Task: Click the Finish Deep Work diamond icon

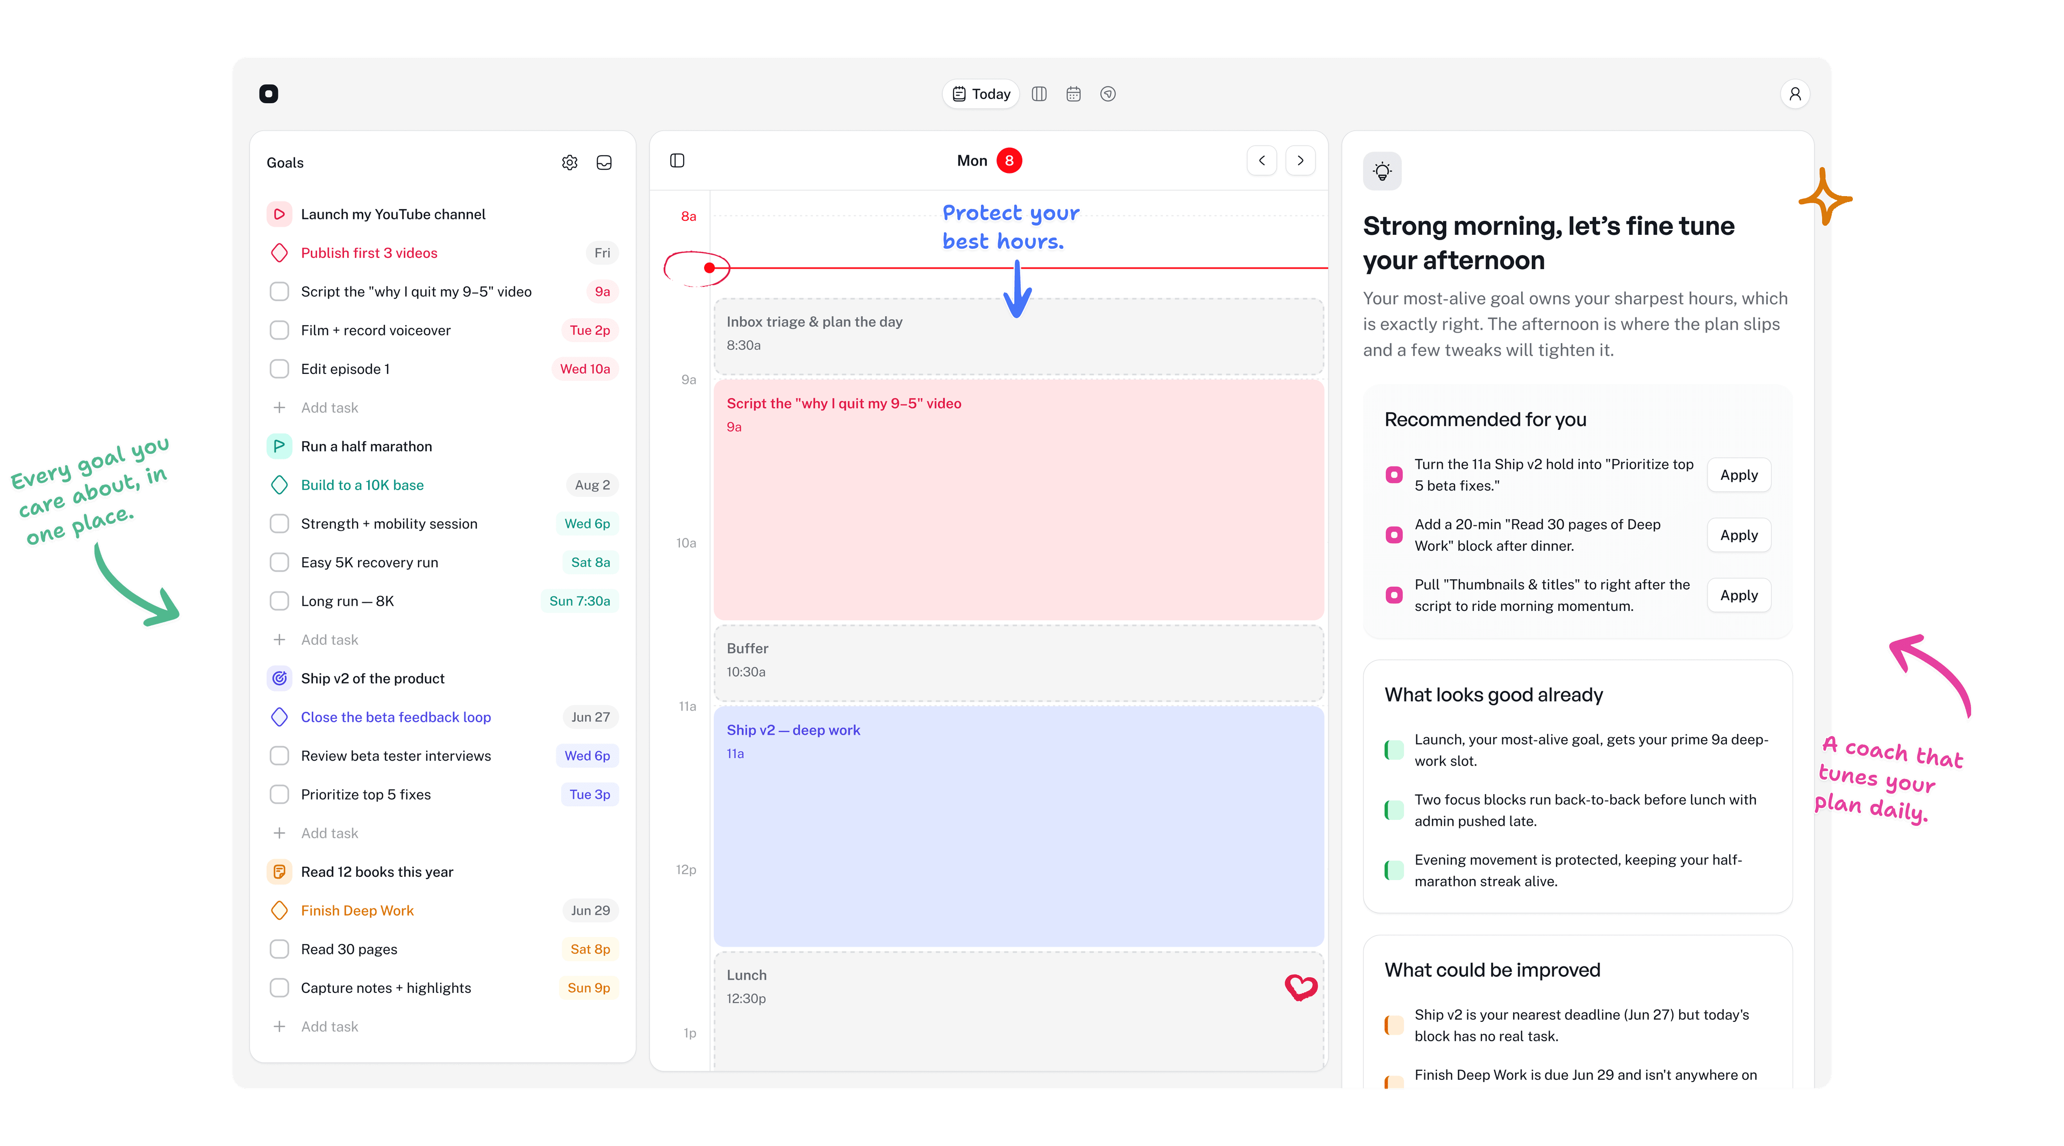Action: pyautogui.click(x=279, y=910)
